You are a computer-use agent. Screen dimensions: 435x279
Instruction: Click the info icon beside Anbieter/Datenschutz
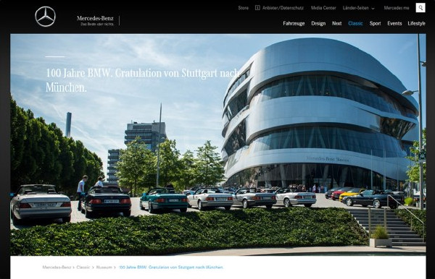point(257,8)
